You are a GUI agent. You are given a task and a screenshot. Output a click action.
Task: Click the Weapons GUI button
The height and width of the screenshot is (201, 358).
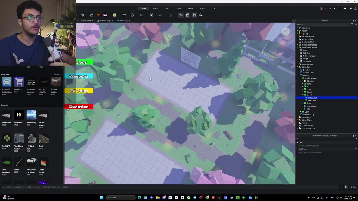(x=79, y=76)
